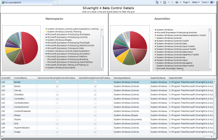This screenshot has height=140, width=218.
Task: Click Namespaces legend scroll-up arrow
Action: point(102,30)
